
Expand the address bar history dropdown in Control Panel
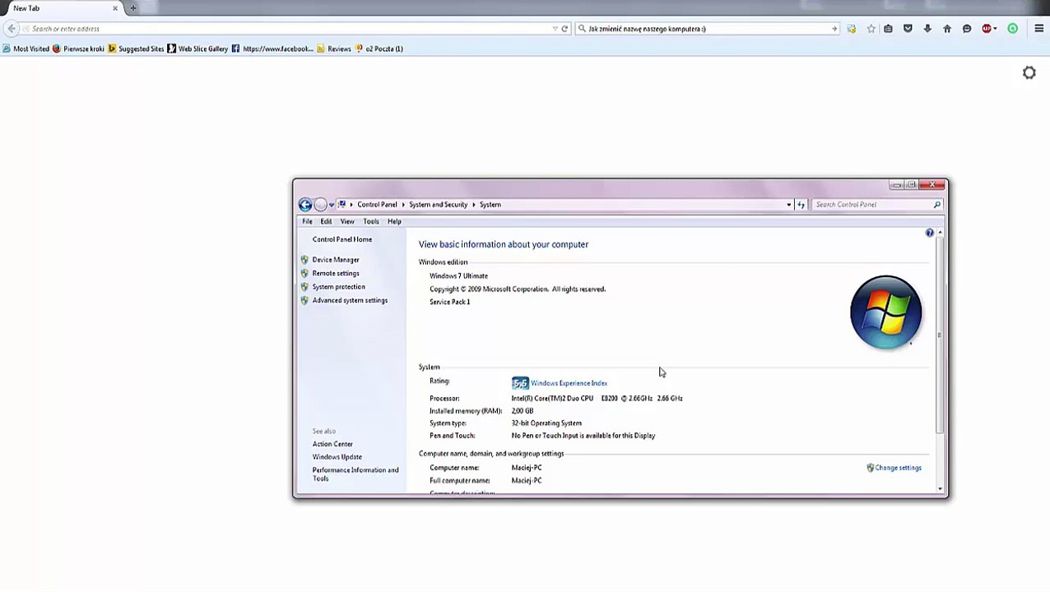click(x=788, y=205)
